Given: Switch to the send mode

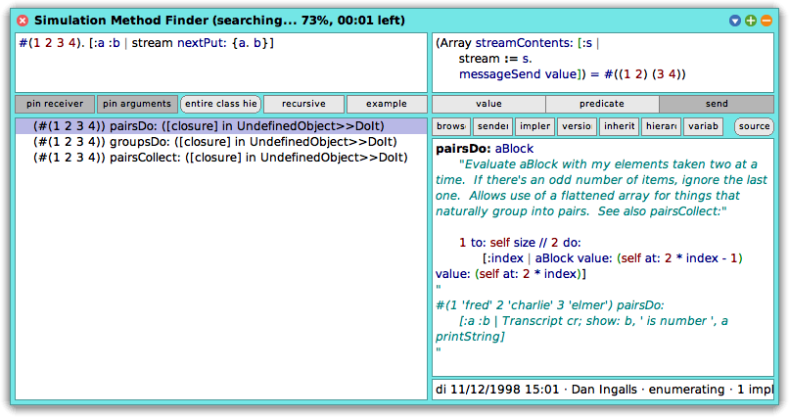Looking at the screenshot, I should 717,104.
